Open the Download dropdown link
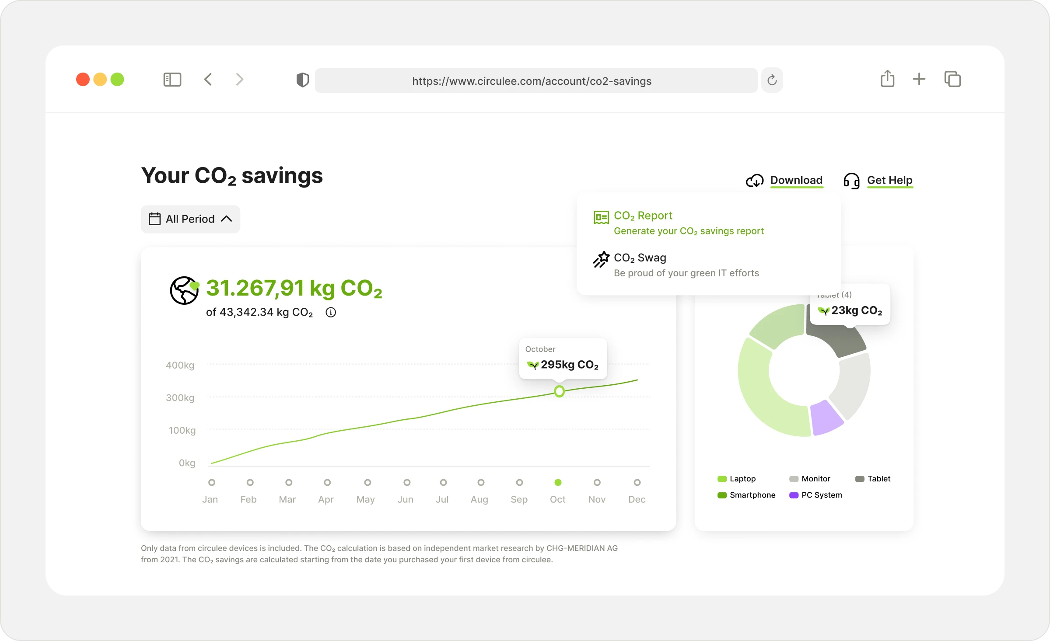Screen dimensions: 1050x641 pos(796,180)
